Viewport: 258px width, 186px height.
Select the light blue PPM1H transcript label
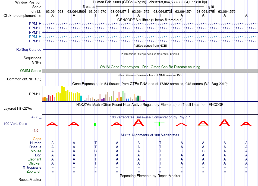35,37
